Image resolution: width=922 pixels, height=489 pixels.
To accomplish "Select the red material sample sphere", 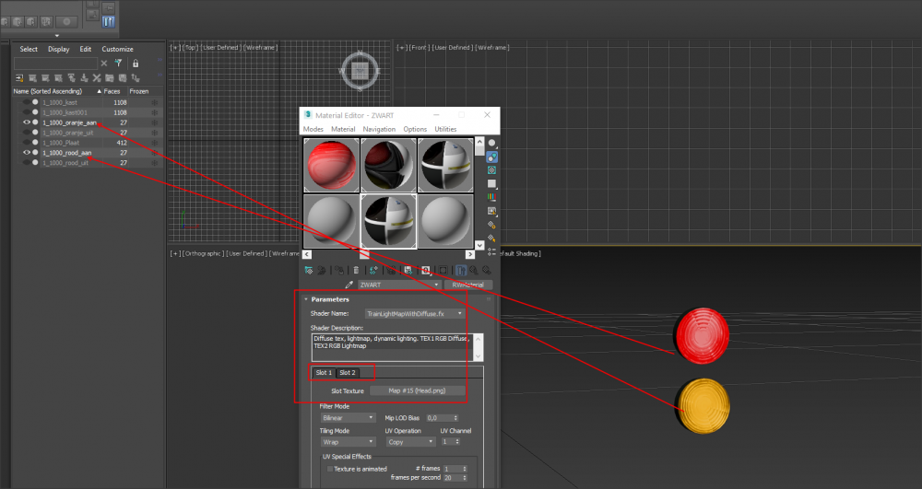I will pos(331,165).
